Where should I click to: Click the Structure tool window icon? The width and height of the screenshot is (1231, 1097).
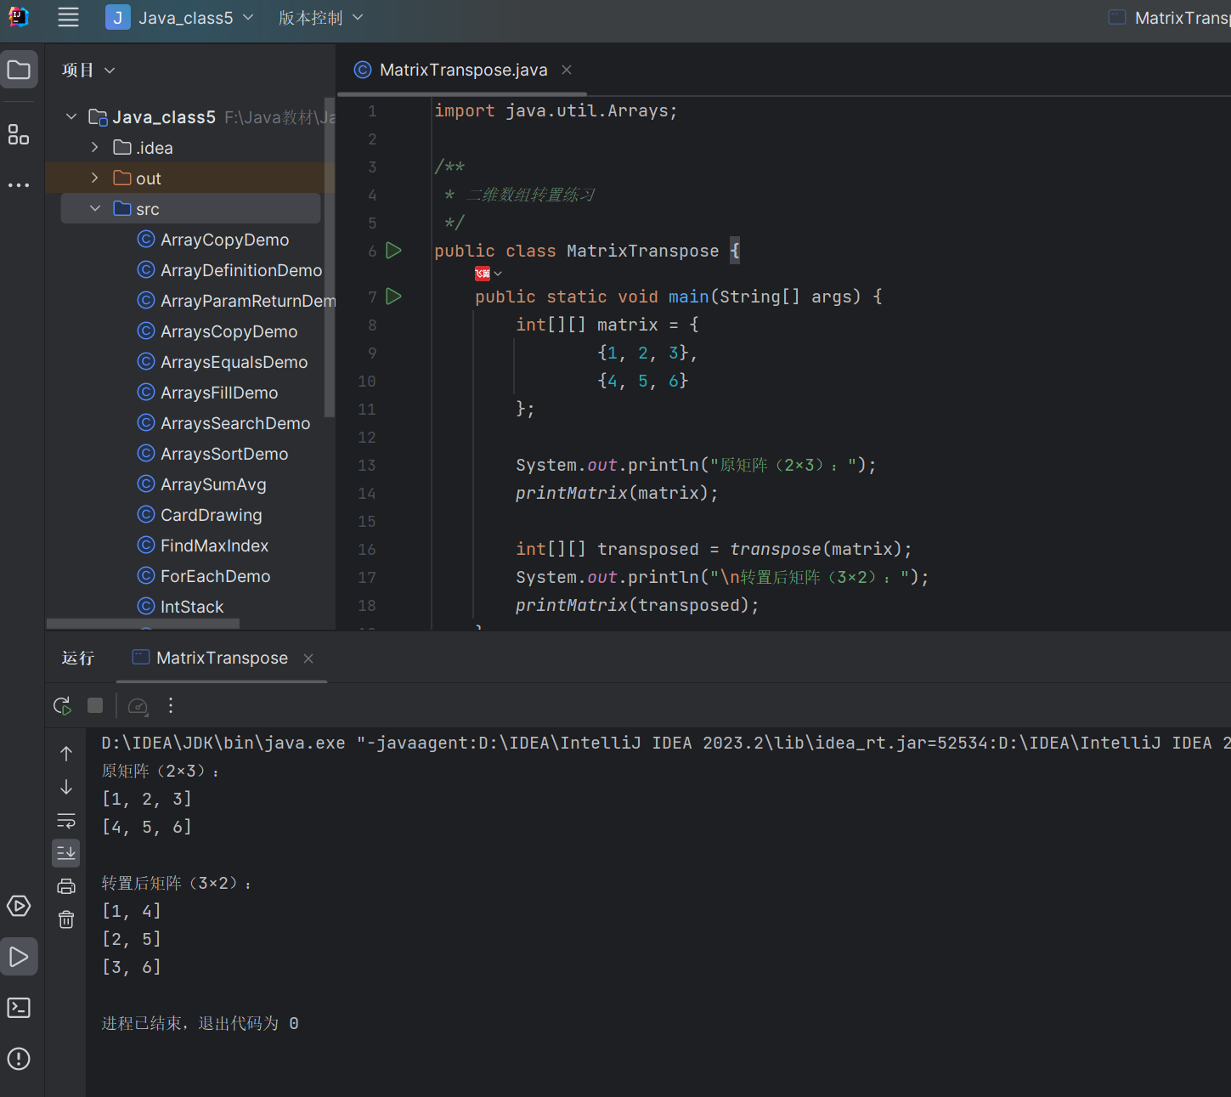(x=19, y=134)
